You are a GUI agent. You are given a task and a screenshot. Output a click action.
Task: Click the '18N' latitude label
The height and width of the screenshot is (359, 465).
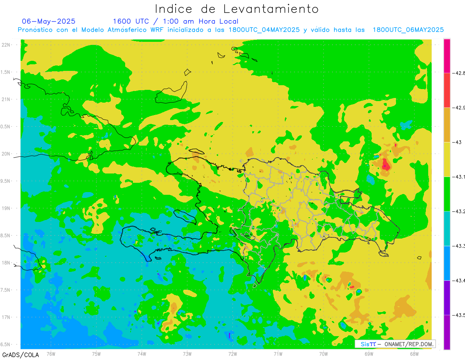coord(6,263)
